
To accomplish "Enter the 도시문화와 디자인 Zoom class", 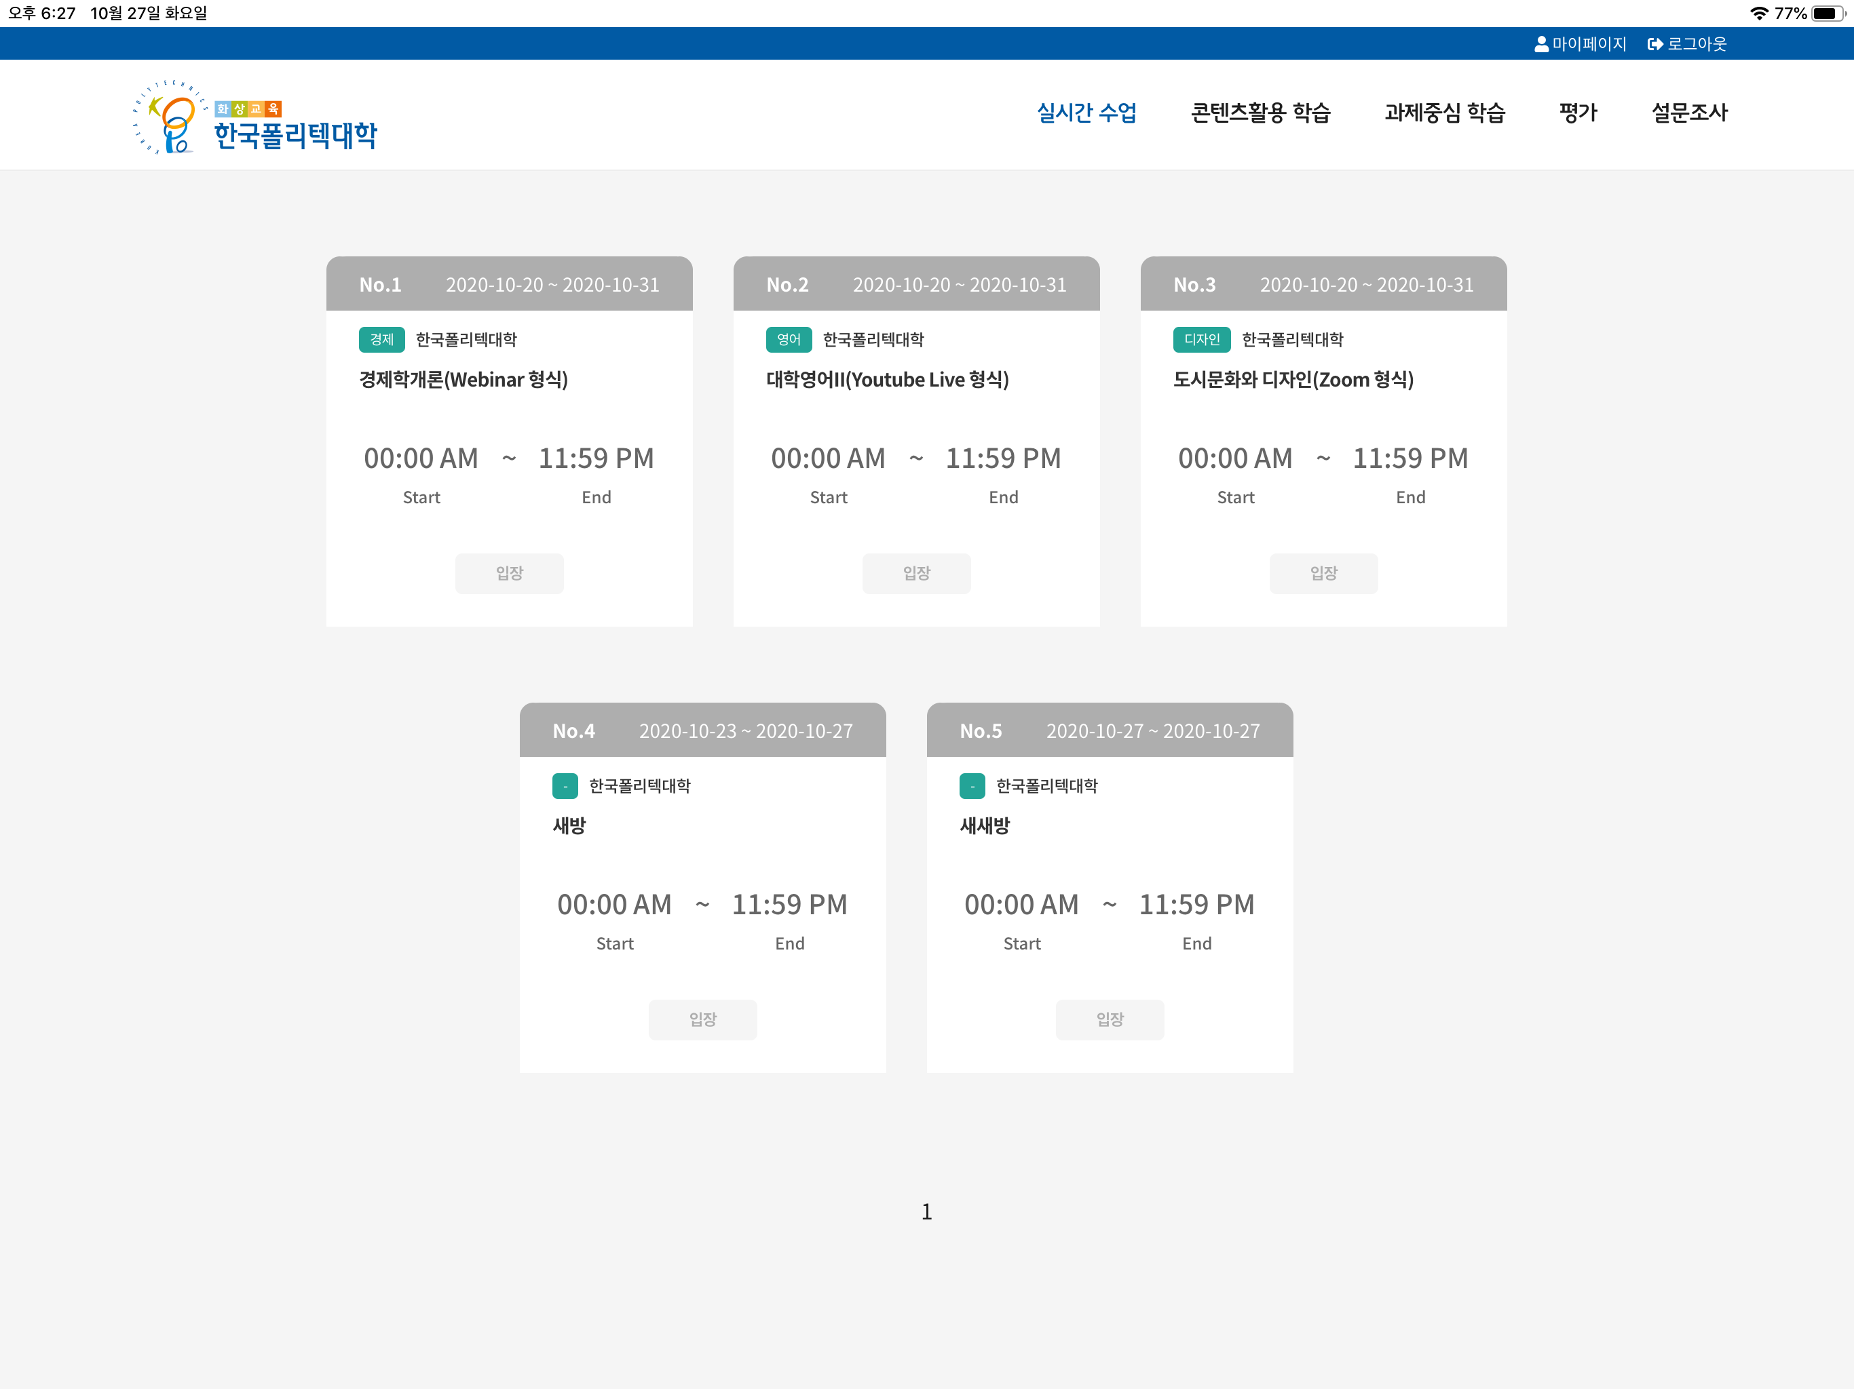I will (1323, 573).
